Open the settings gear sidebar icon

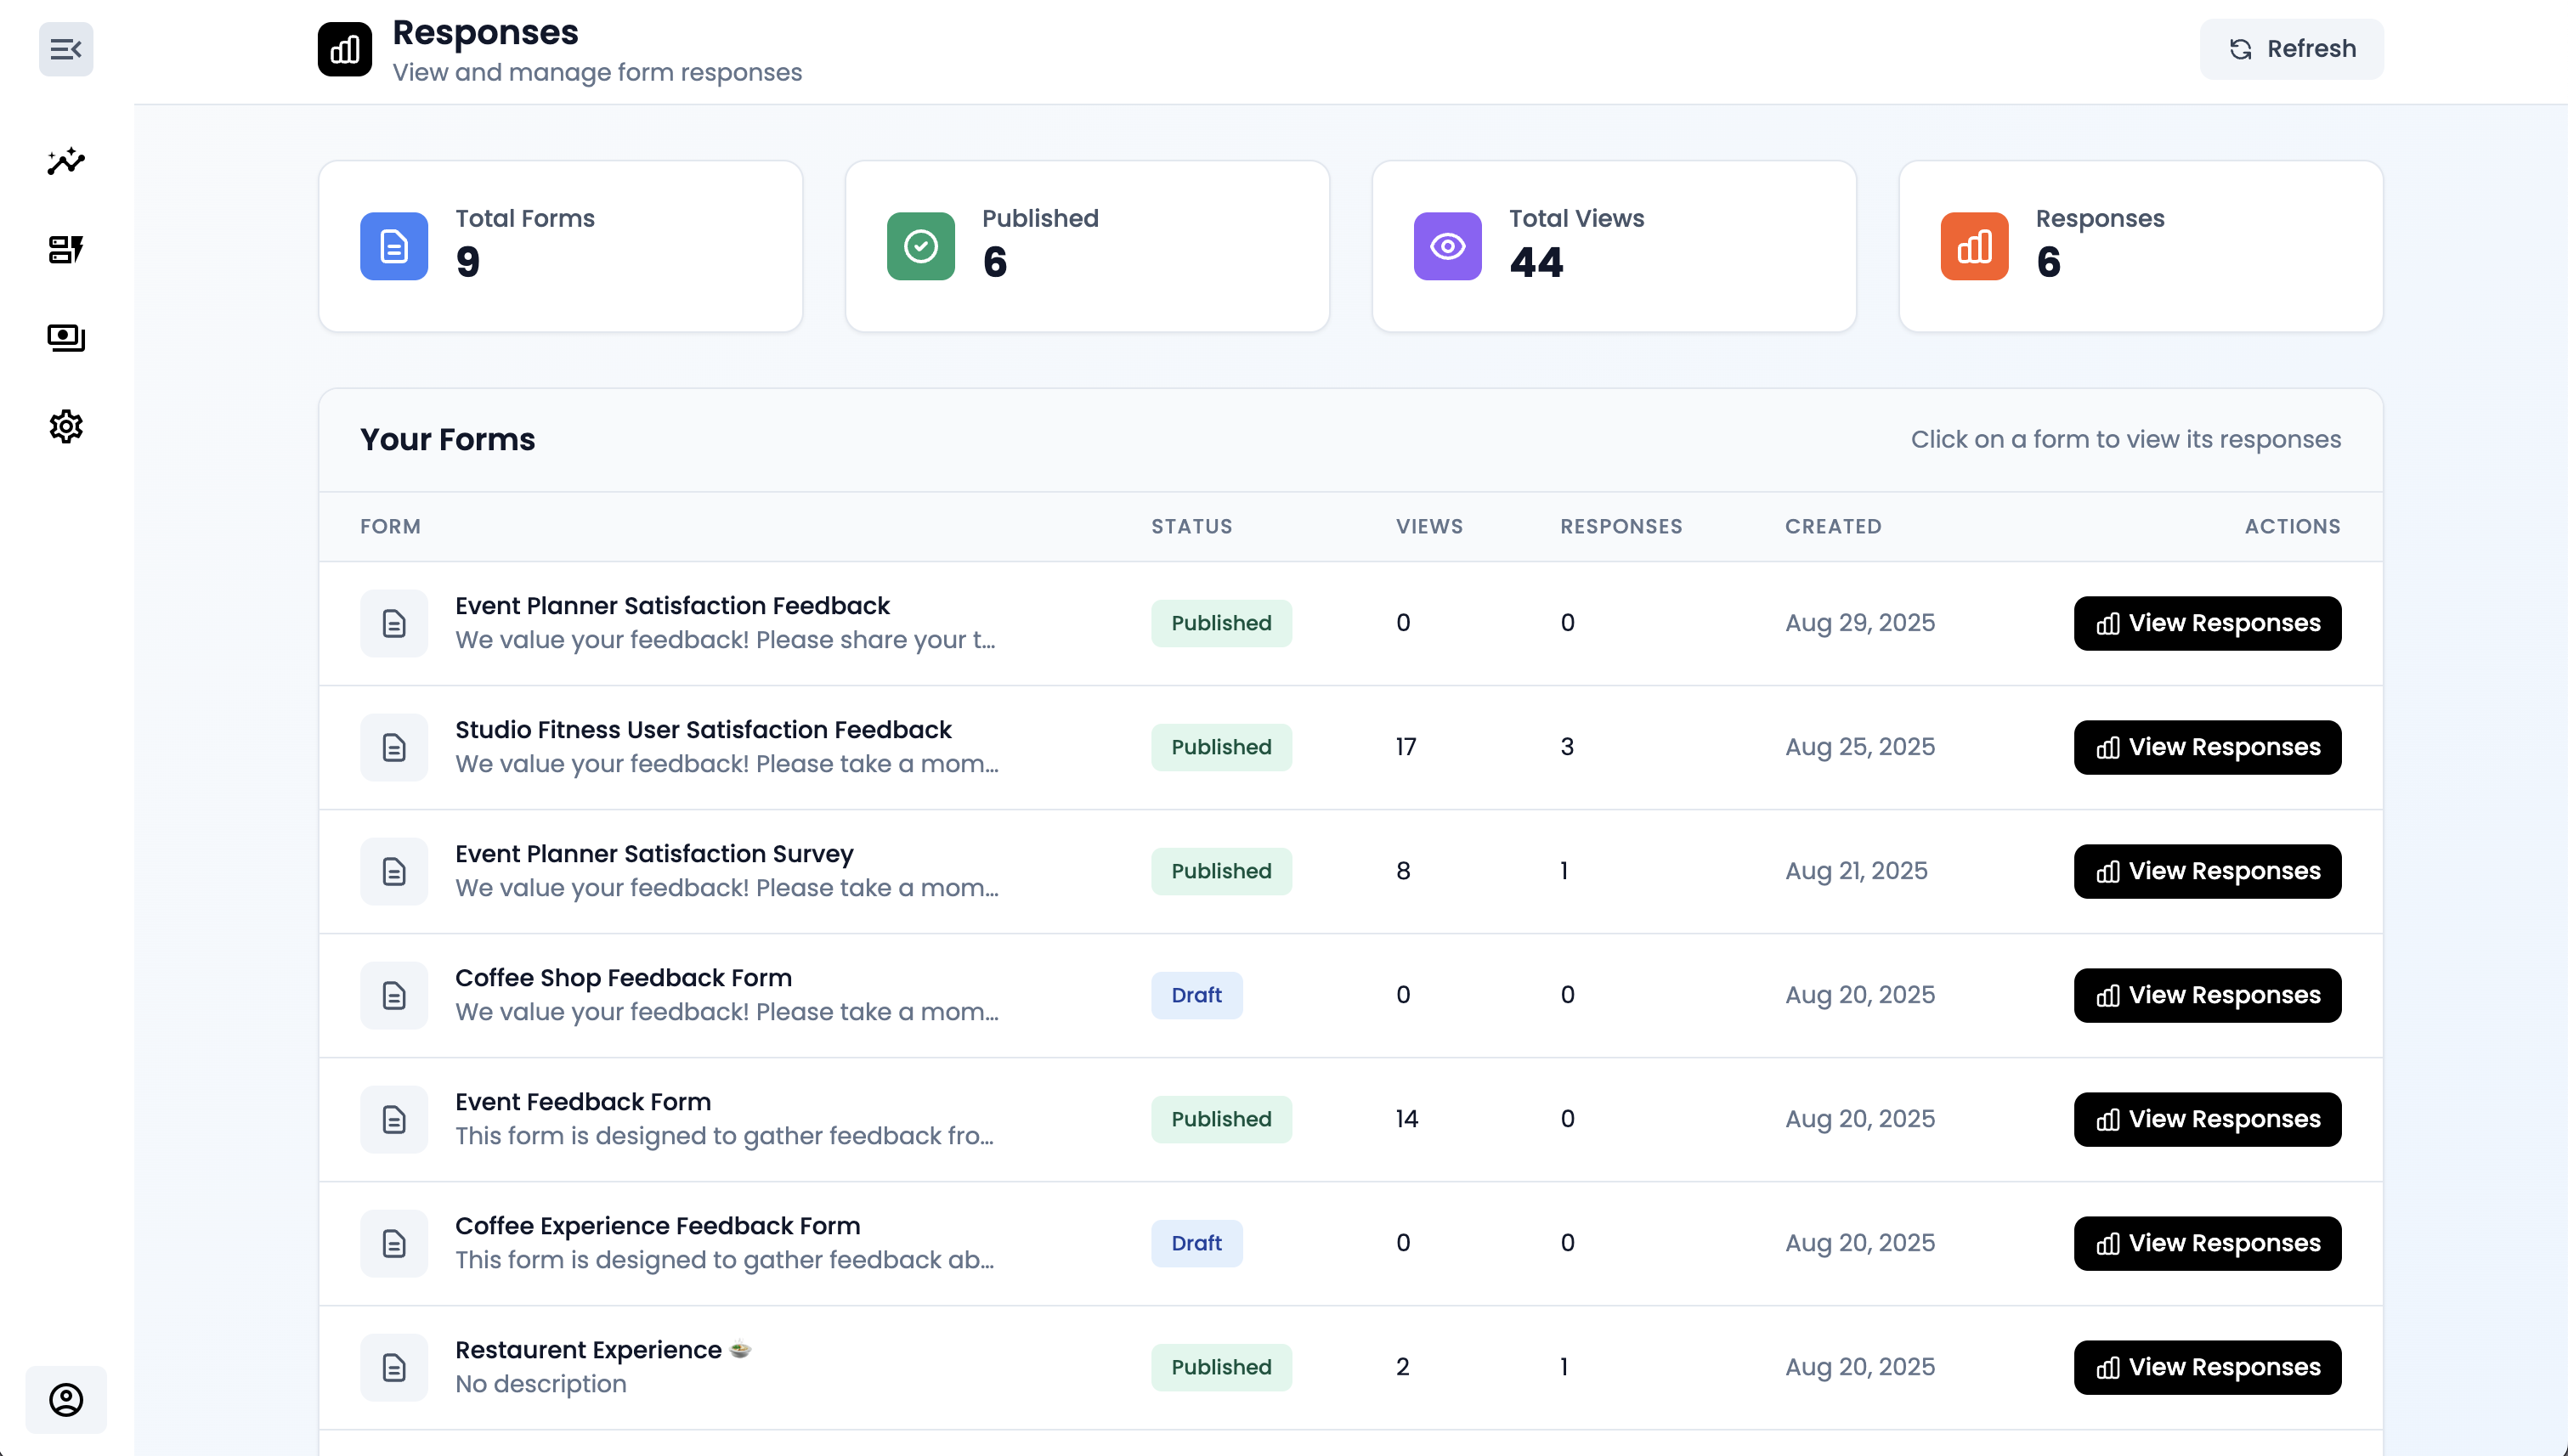[66, 426]
